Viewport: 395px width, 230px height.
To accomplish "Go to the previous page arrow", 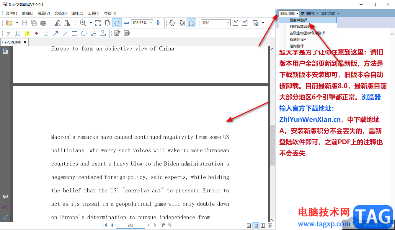I will pyautogui.click(x=112, y=225).
